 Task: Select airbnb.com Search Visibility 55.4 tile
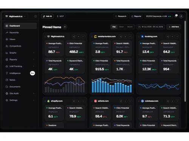point(101,113)
